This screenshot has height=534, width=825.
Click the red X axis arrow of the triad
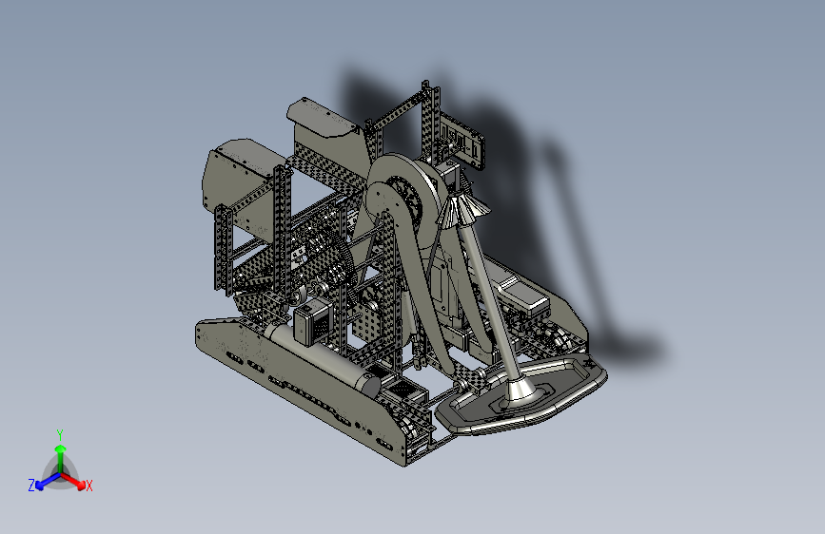73,481
